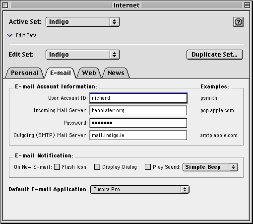
Task: Click the window close box in title bar
Action: click(5, 5)
